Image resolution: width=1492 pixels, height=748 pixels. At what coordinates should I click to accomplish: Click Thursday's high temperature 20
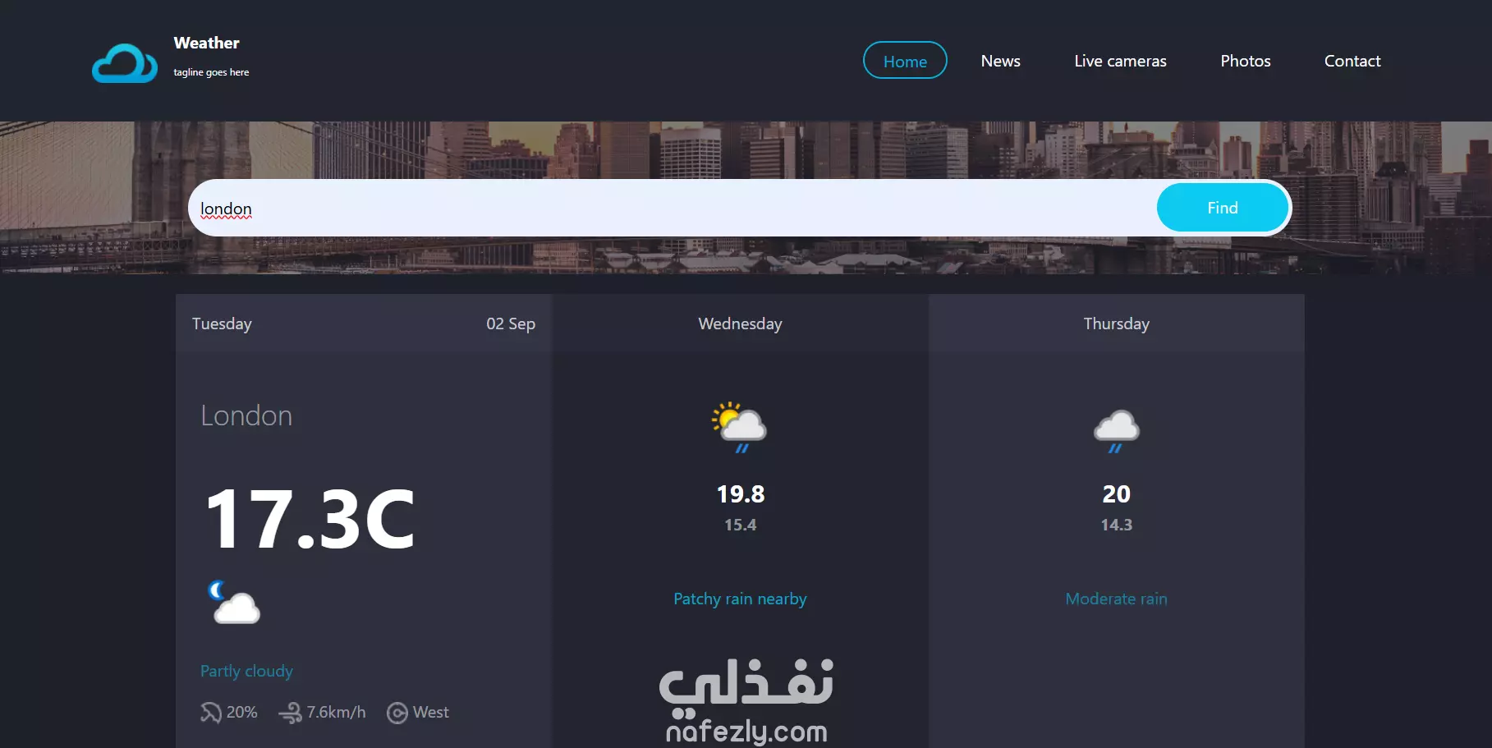point(1116,494)
